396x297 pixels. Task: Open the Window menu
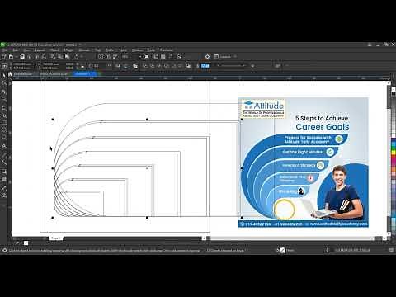tap(138, 50)
